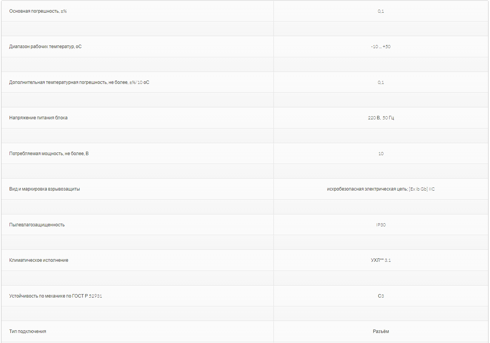
Task: Click the 'Пылевлагозащищенность' row label
Action: pos(37,225)
